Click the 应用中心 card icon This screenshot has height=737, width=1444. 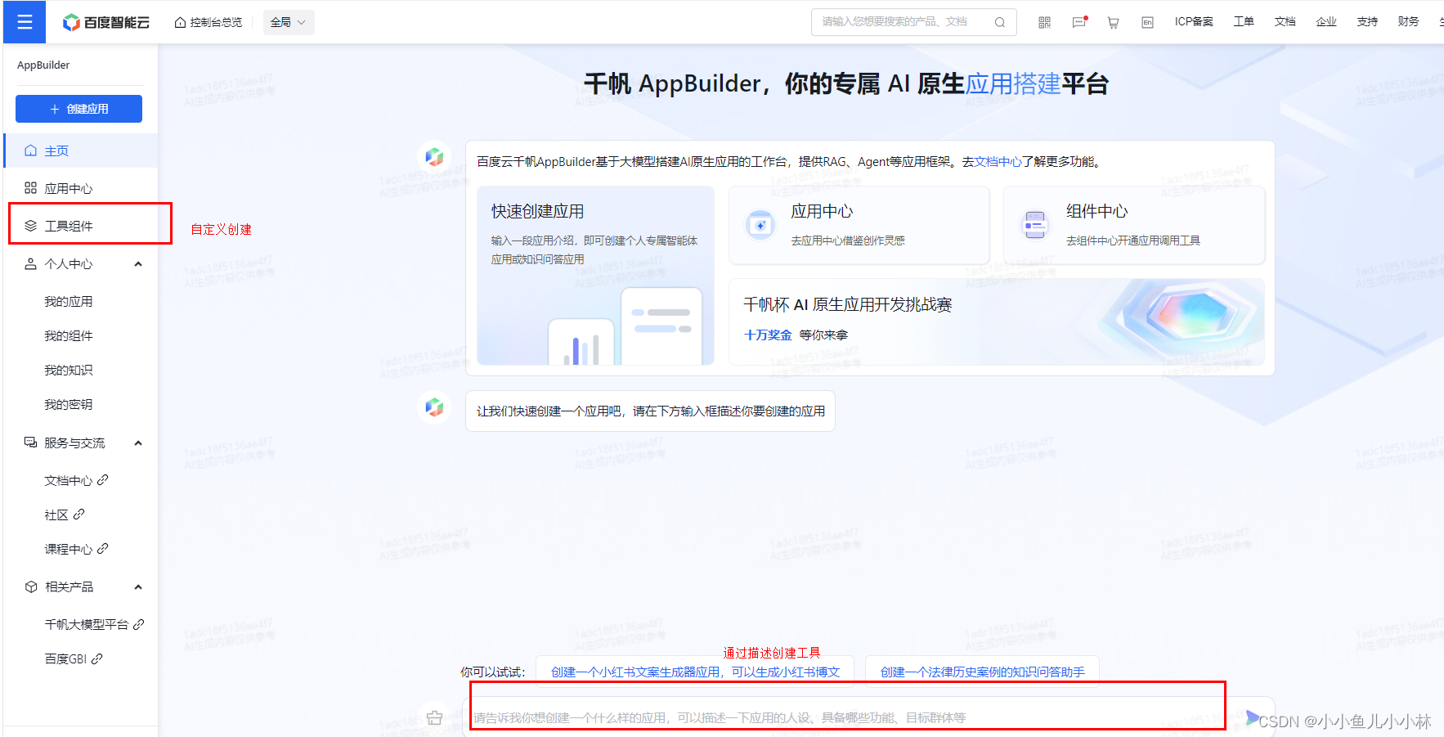click(x=760, y=224)
